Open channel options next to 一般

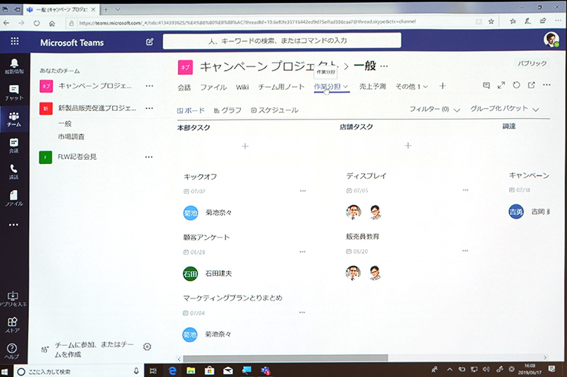pos(384,66)
